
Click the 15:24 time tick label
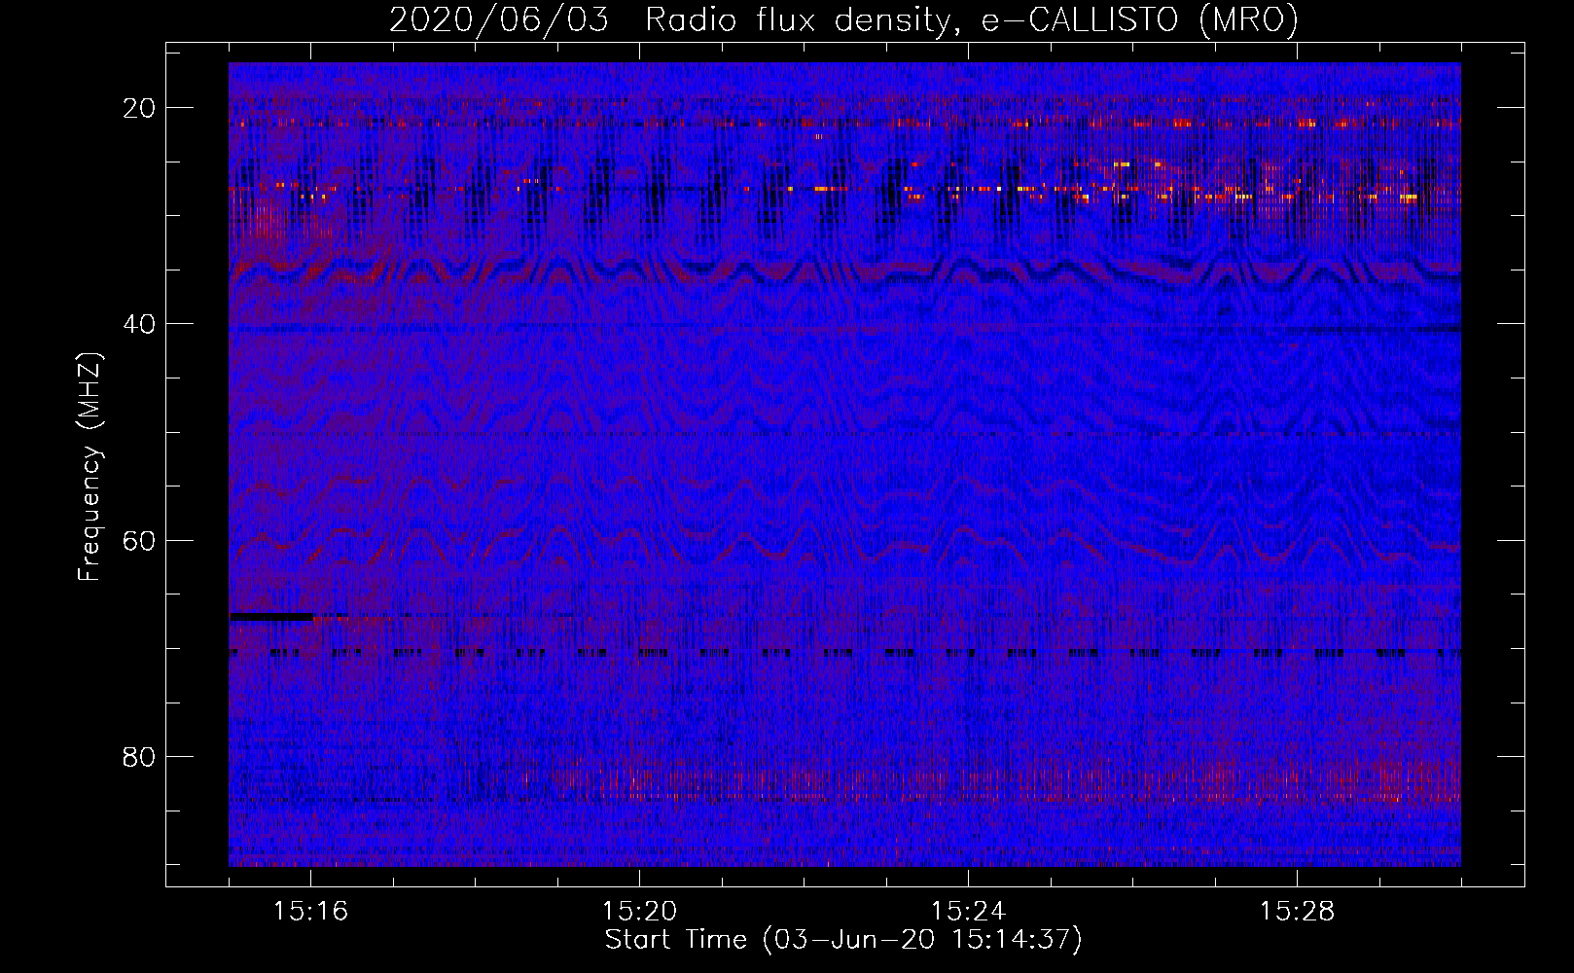pyautogui.click(x=968, y=912)
